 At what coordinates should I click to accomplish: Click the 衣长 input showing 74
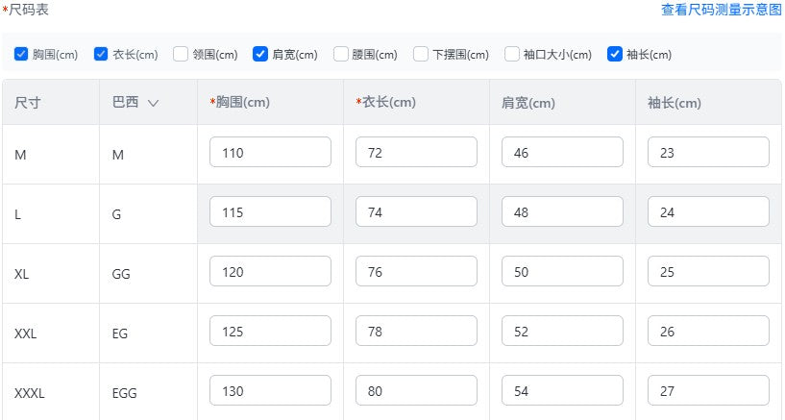point(416,212)
